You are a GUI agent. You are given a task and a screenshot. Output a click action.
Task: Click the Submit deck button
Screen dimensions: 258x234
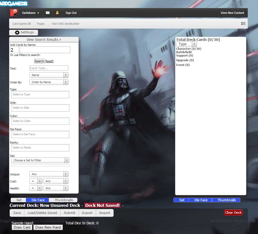coord(69,213)
